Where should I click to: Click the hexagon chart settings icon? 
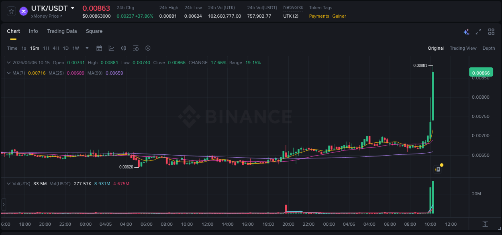(x=148, y=48)
